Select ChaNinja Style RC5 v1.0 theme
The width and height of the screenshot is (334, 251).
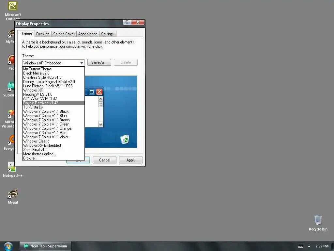coord(53,77)
